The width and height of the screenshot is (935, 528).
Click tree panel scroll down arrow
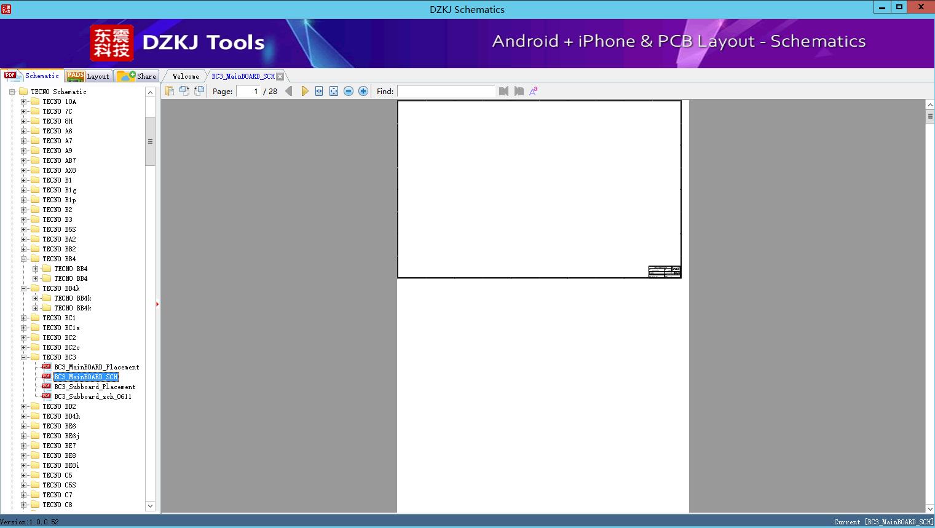(x=150, y=506)
